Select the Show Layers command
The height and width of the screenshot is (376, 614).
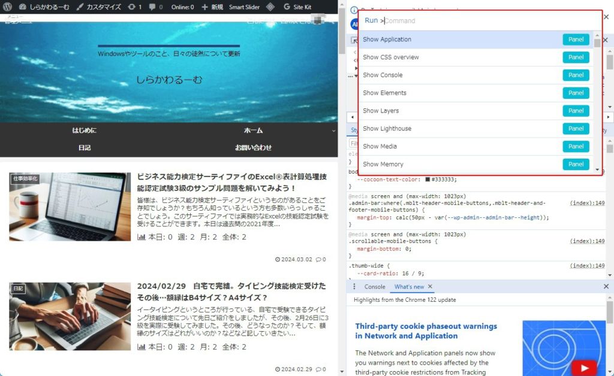(475, 111)
